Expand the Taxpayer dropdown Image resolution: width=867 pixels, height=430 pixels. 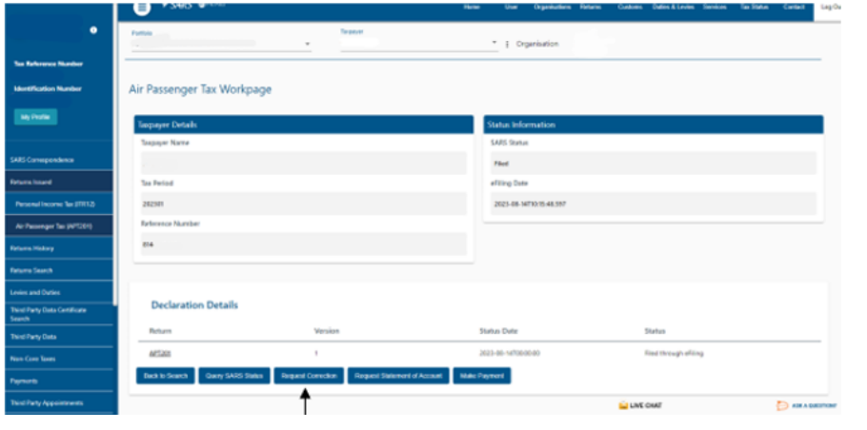tap(494, 44)
